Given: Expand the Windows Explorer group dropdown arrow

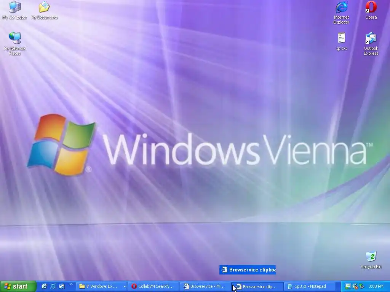Looking at the screenshot, I should point(125,287).
